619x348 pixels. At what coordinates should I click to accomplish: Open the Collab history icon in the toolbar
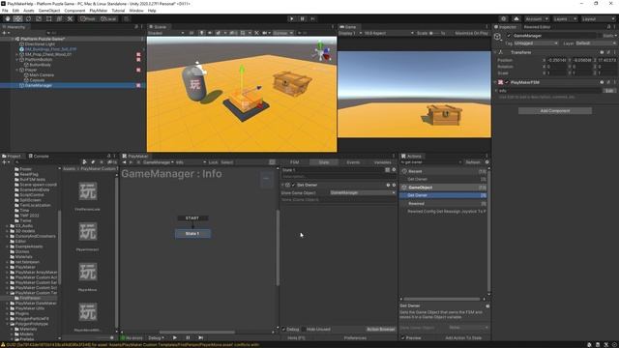[503, 18]
